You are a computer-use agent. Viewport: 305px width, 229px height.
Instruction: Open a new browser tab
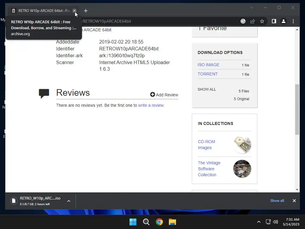85,11
